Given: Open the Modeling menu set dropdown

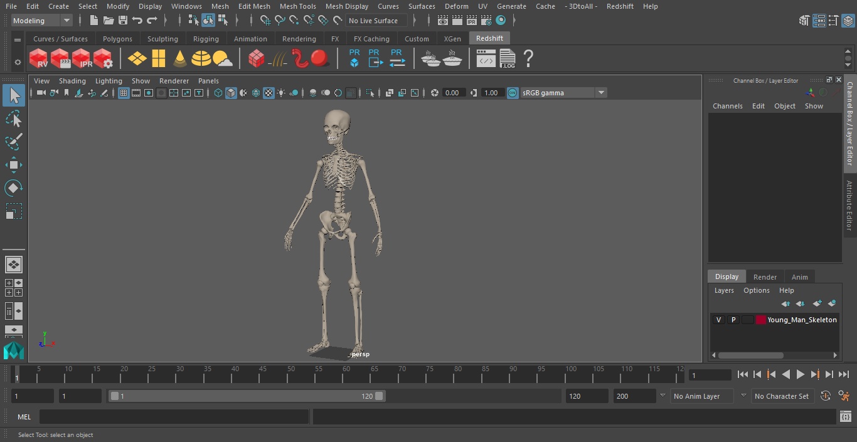Looking at the screenshot, I should point(41,21).
